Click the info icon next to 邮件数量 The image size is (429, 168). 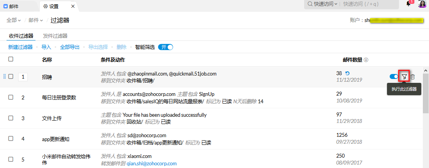[366, 60]
